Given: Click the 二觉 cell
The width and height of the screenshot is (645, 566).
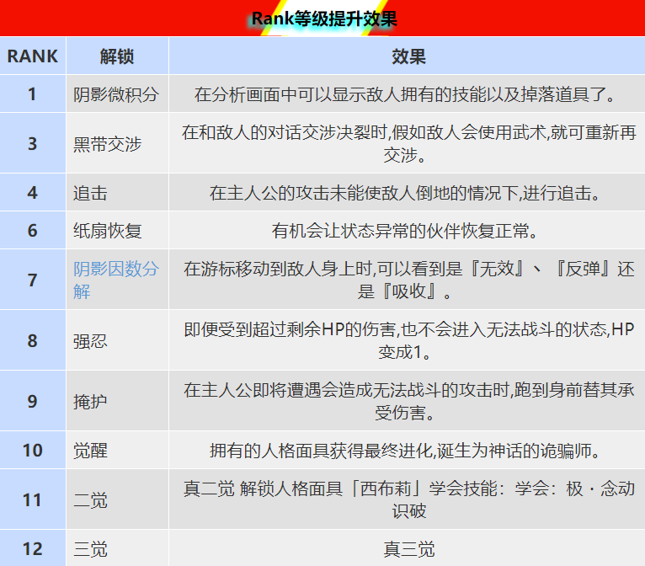Looking at the screenshot, I should pyautogui.click(x=117, y=499).
